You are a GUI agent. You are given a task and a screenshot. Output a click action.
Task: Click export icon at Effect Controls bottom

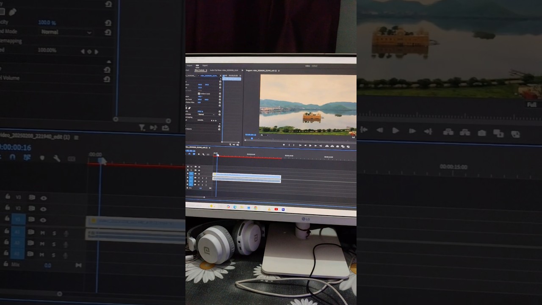238,144
